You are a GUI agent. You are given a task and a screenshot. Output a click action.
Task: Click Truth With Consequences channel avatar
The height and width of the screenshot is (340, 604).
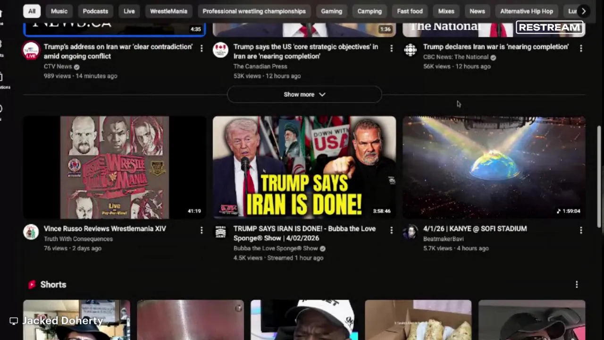pyautogui.click(x=31, y=232)
